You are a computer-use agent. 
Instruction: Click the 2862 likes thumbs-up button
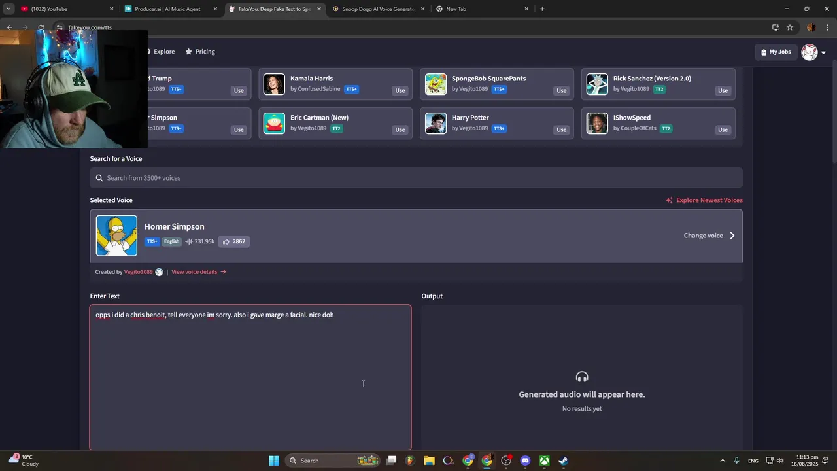coord(234,241)
